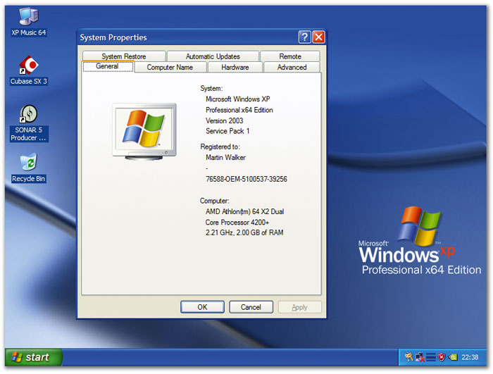
Task: Click the help question mark button
Action: 304,37
